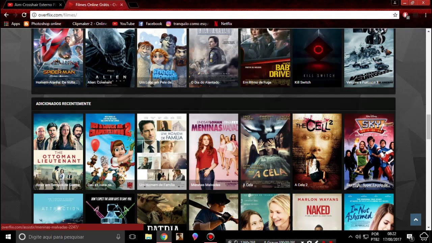Image resolution: width=432 pixels, height=243 pixels.
Task: Click the address bar showing overflix.com/filmes/
Action: click(215, 15)
